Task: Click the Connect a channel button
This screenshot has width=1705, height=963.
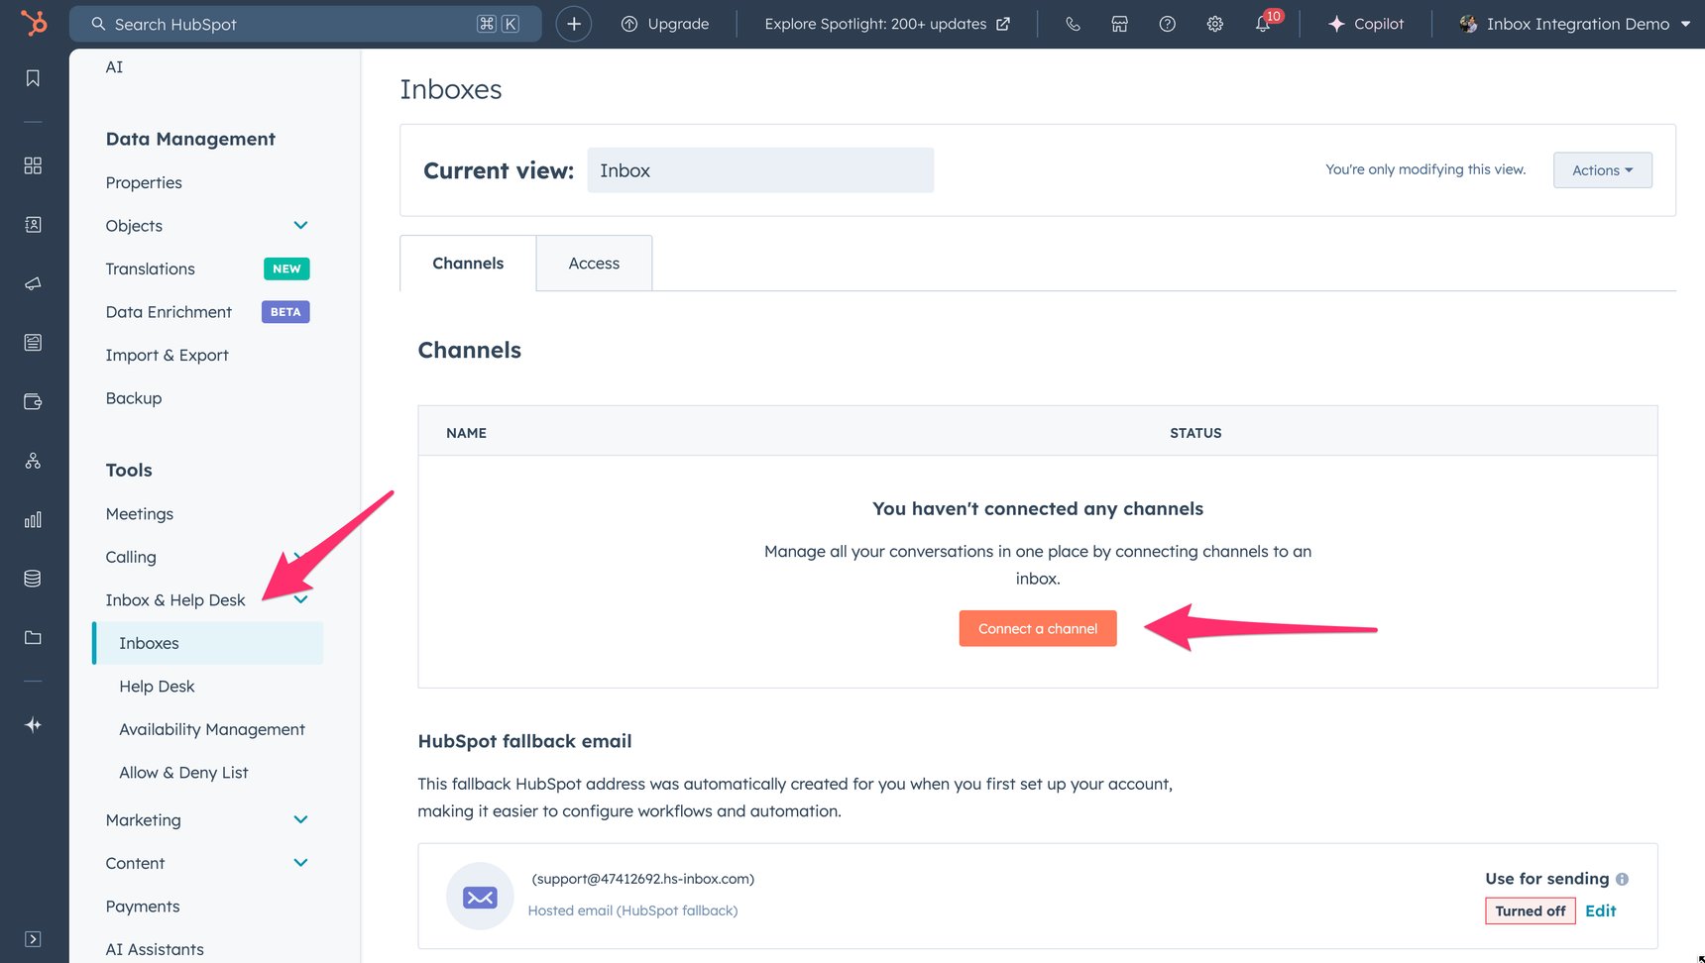Action: point(1037,628)
